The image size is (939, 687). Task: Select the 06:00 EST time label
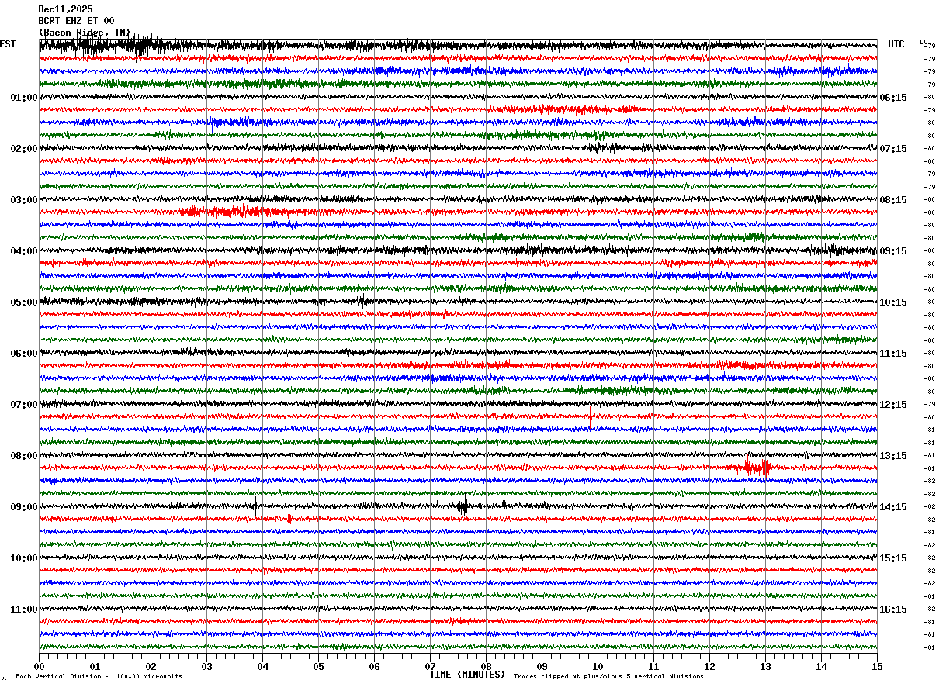[x=24, y=354]
